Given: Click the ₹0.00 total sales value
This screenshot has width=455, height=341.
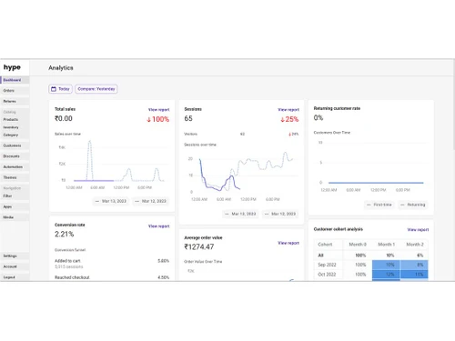Looking at the screenshot, I should point(64,118).
